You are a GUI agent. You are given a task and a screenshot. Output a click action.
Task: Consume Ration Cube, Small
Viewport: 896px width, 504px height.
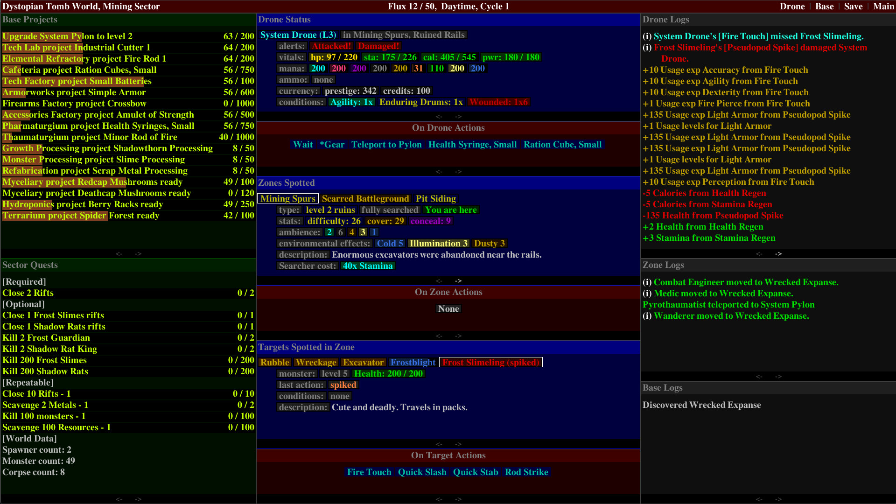tap(562, 145)
